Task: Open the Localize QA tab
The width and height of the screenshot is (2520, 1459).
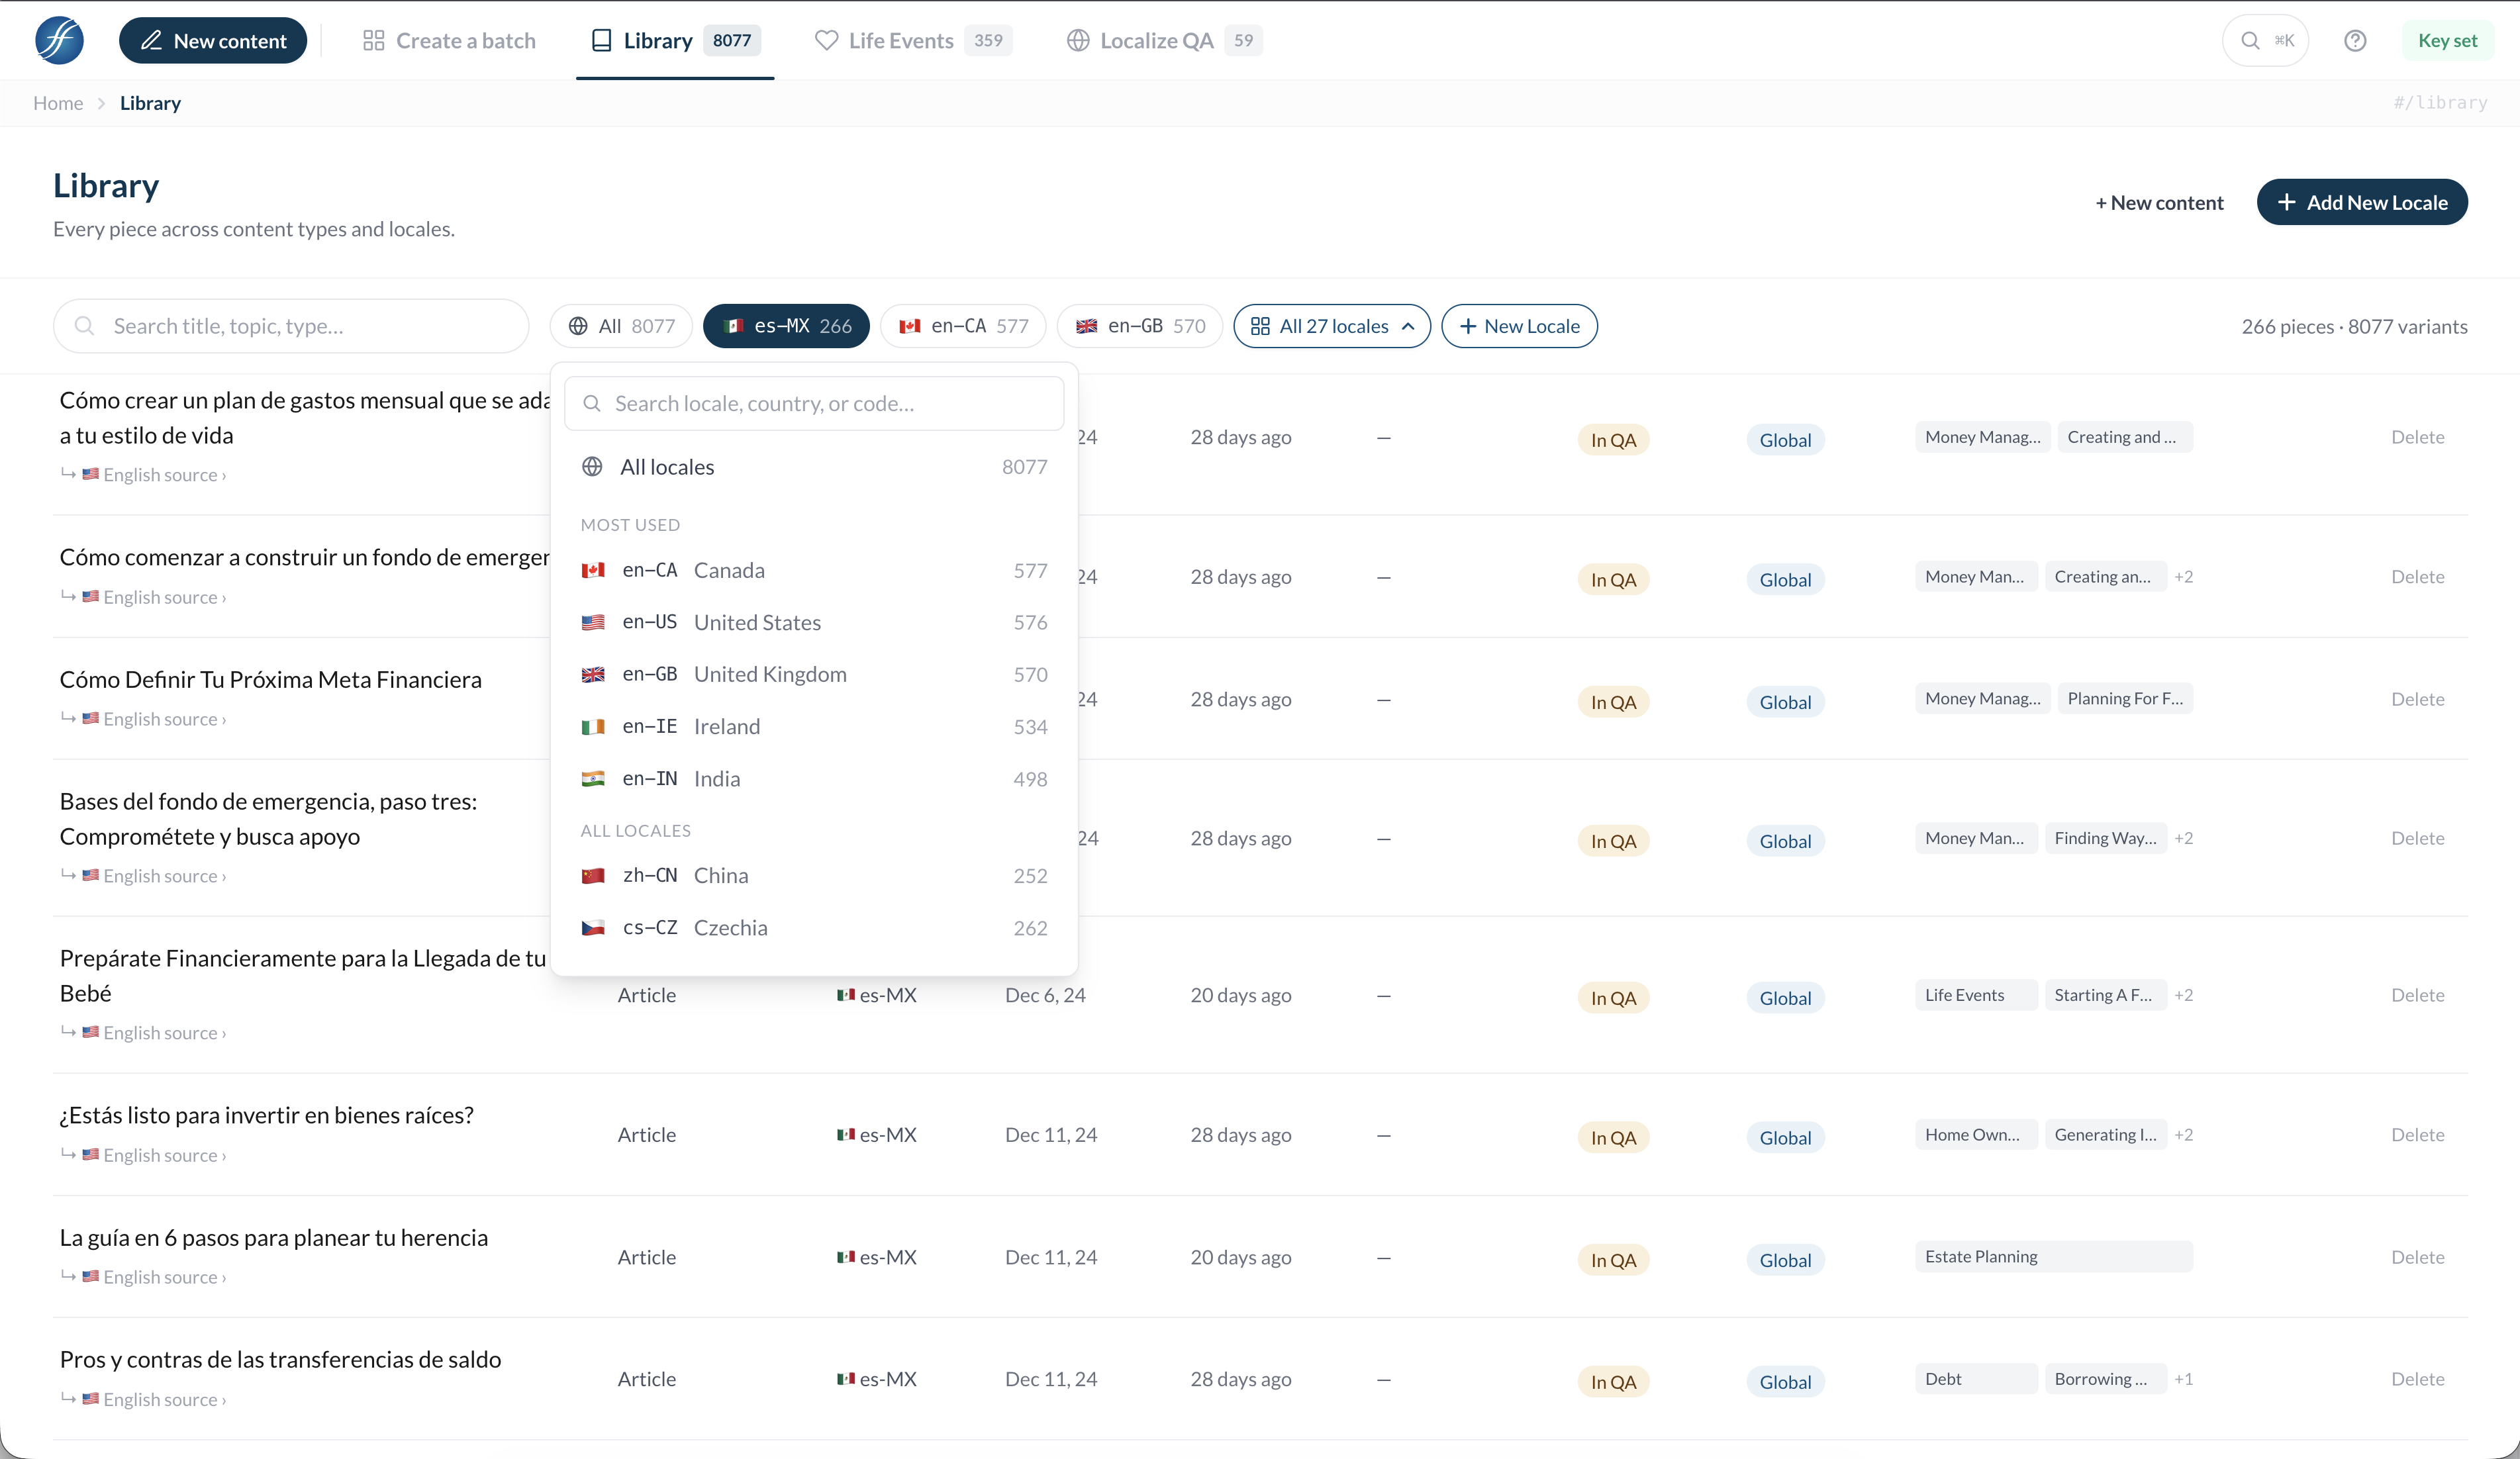Action: click(x=1164, y=40)
